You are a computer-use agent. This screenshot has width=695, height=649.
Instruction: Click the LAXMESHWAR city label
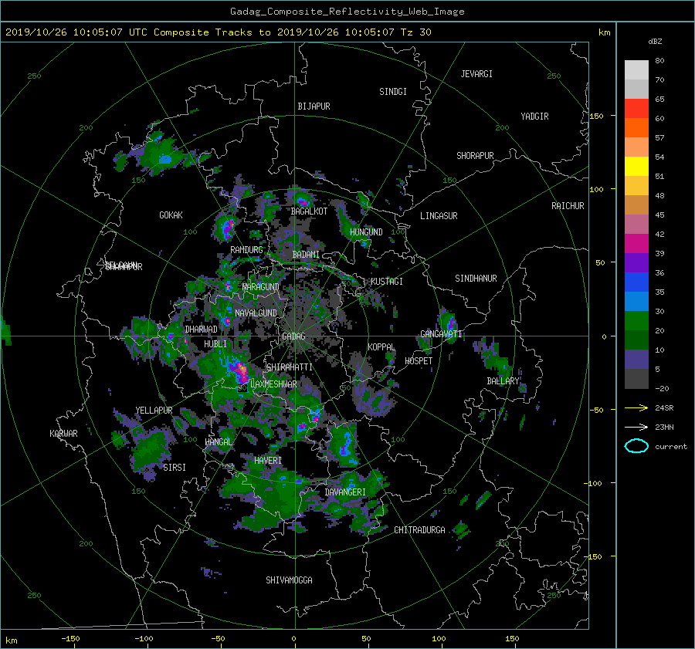coord(273,384)
